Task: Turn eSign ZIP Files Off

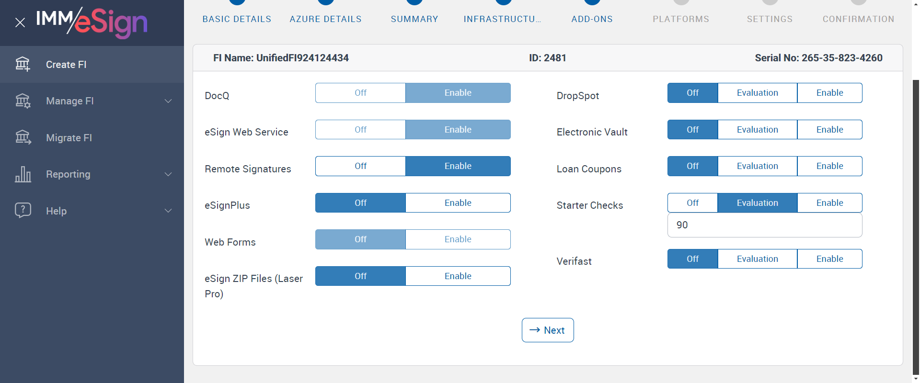Action: (x=360, y=276)
